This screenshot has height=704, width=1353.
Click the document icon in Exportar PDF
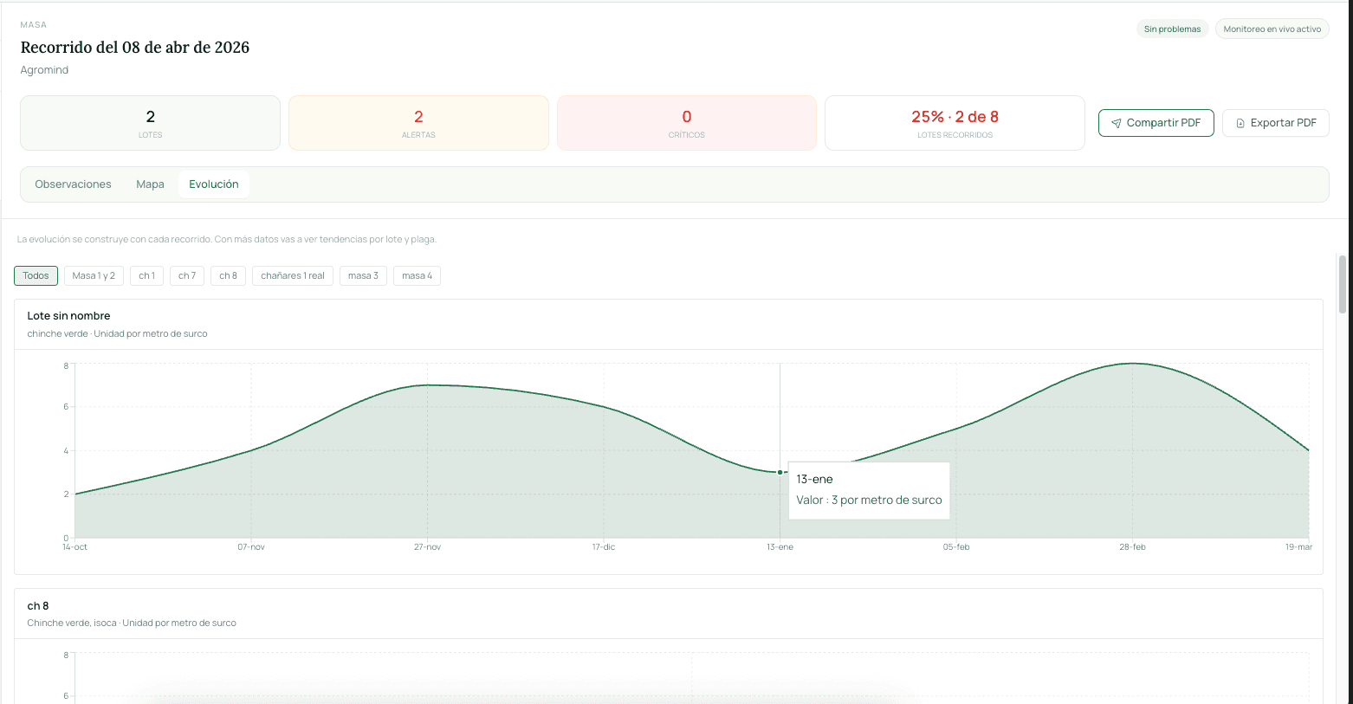click(1240, 123)
